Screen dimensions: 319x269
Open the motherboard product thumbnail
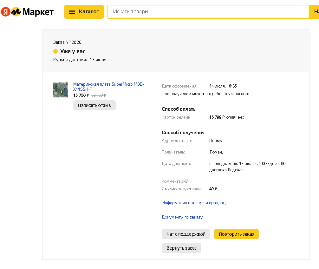click(x=60, y=90)
